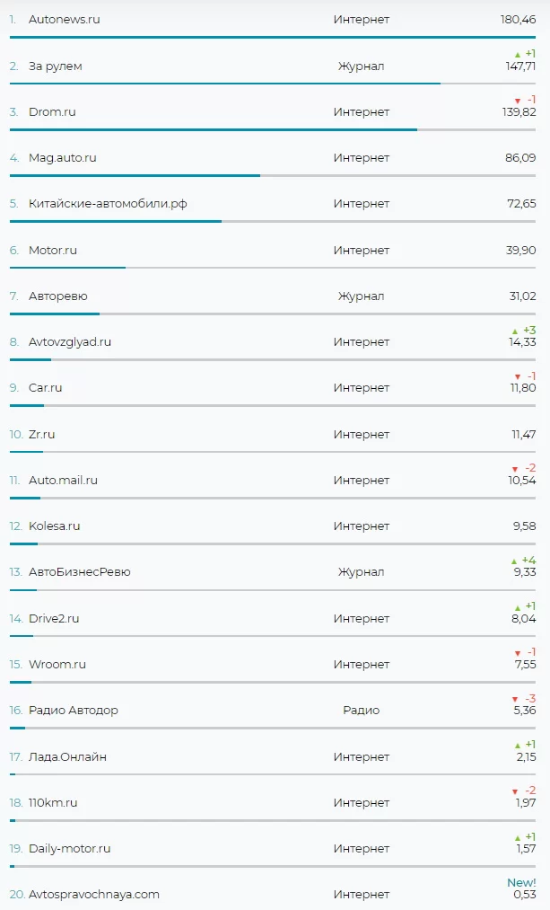Click the Motor.ru name

[x=53, y=250]
